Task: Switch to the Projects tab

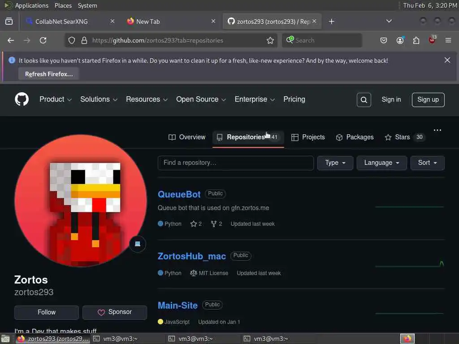Action: 308,137
